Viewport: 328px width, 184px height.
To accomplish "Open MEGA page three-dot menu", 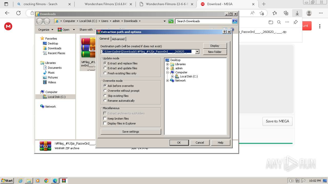I will pyautogui.click(x=320, y=26).
